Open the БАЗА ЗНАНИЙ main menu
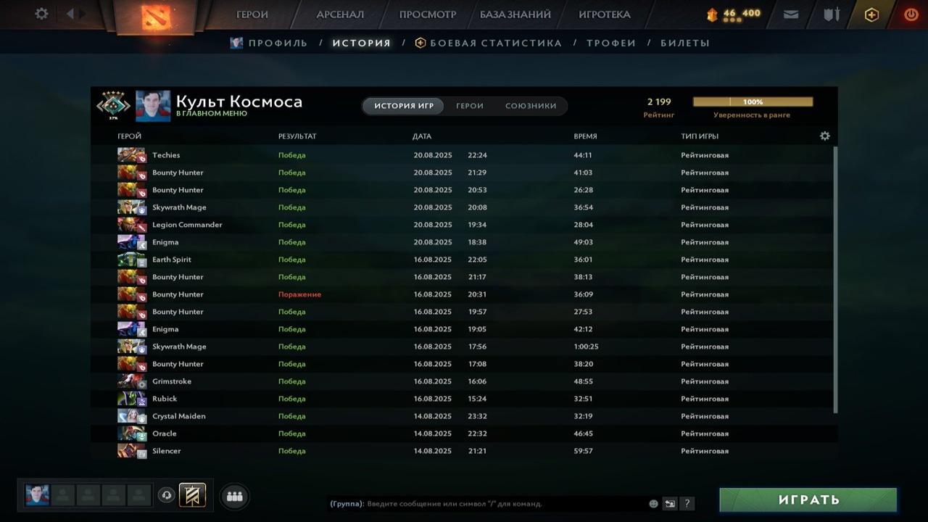The height and width of the screenshot is (522, 928). [515, 14]
